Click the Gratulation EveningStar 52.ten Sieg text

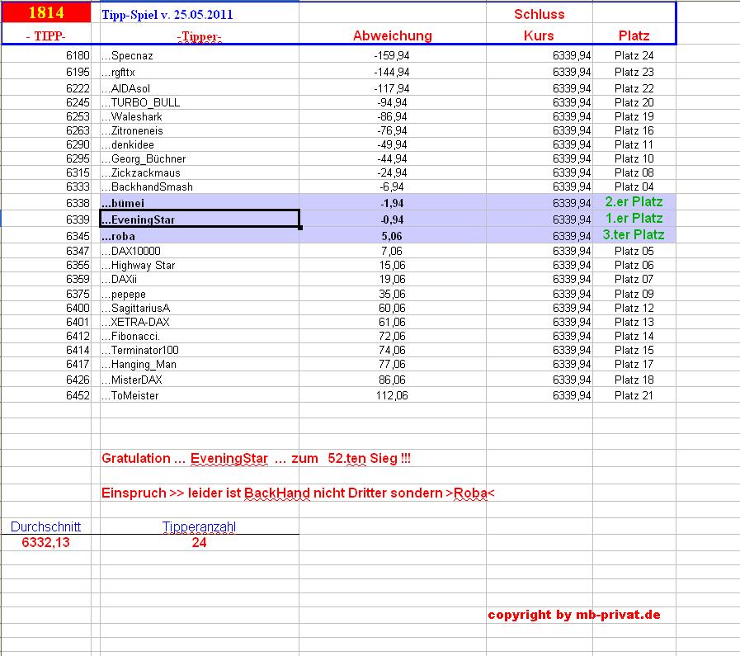coord(257,458)
